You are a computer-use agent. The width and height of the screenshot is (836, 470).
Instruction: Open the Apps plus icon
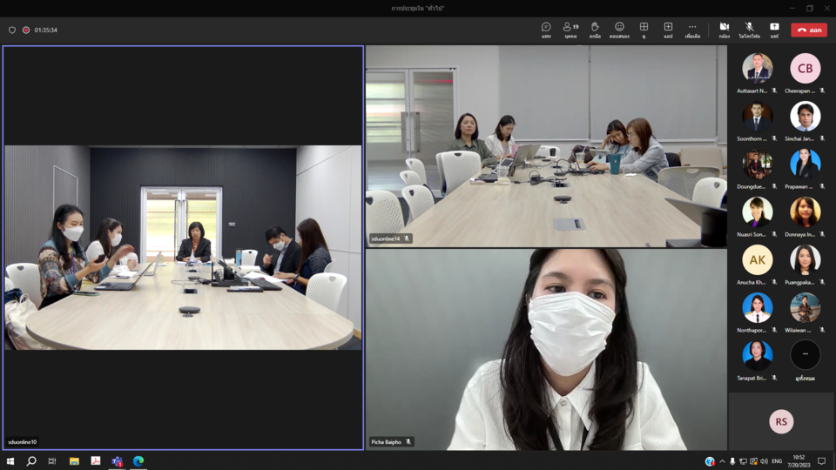point(668,30)
